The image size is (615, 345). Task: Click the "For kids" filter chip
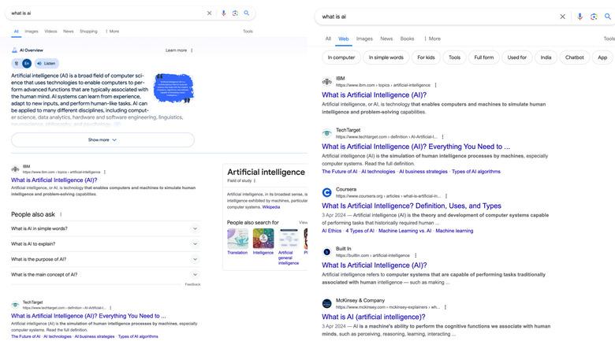pos(426,57)
